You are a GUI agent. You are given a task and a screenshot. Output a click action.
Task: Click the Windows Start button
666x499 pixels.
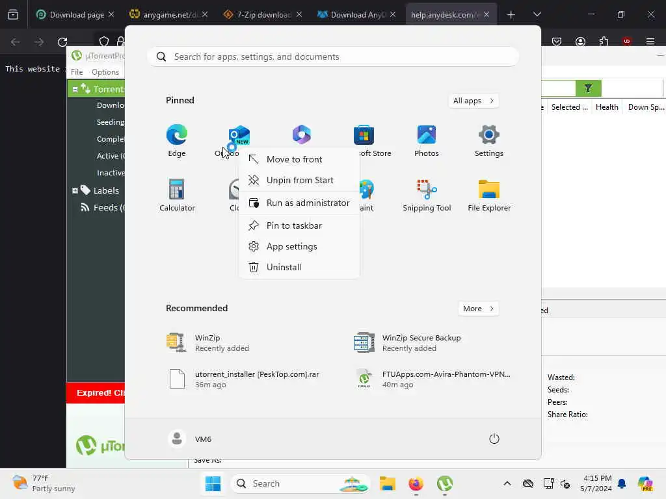click(x=213, y=483)
